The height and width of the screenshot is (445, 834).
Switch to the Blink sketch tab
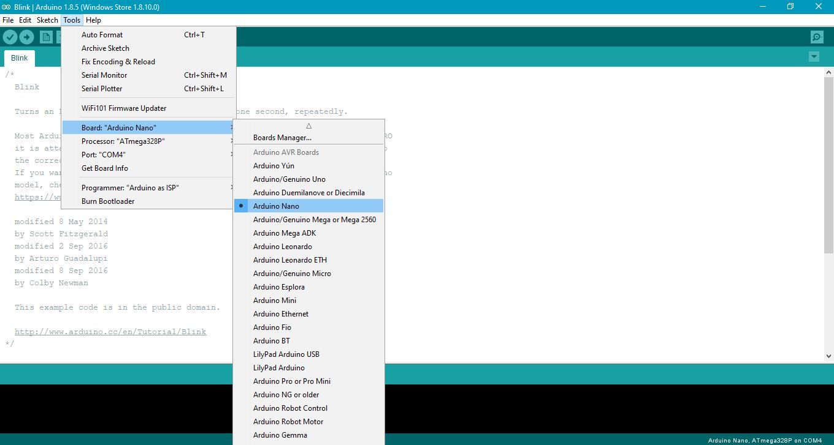[19, 58]
